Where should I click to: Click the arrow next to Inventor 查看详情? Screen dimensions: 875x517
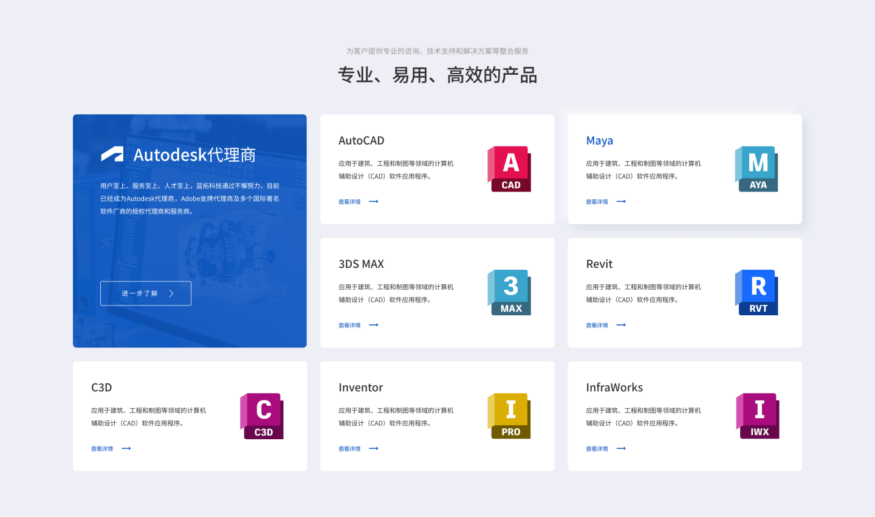pyautogui.click(x=374, y=448)
